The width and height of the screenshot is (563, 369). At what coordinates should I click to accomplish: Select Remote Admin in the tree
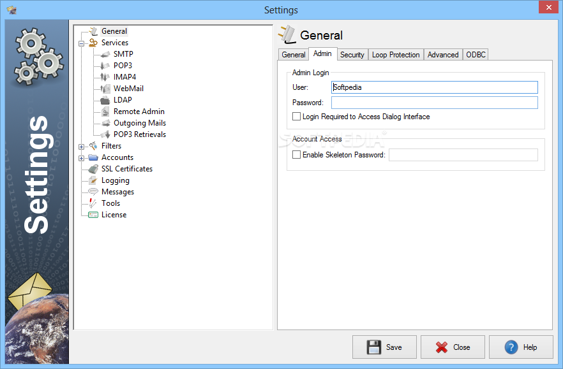coord(139,112)
